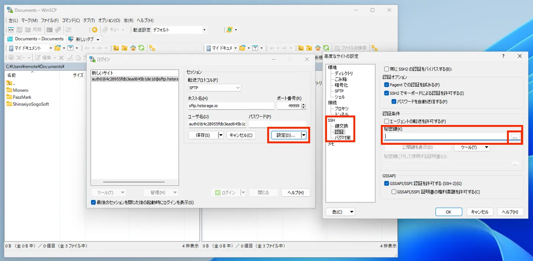Expand the ツール(T) dropdown in authentication settings

472,147
